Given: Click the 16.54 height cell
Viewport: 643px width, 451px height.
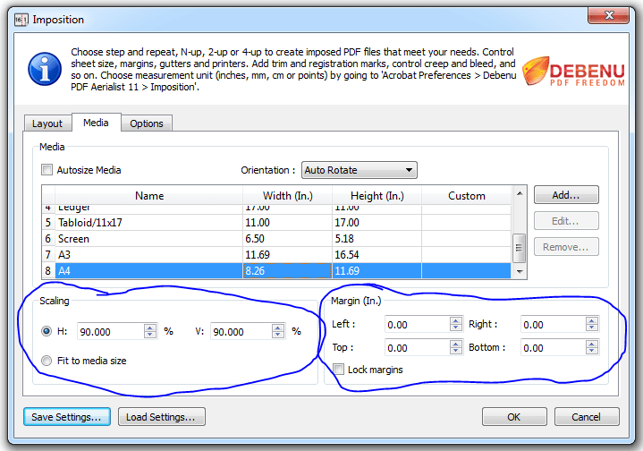Looking at the screenshot, I should [x=376, y=255].
